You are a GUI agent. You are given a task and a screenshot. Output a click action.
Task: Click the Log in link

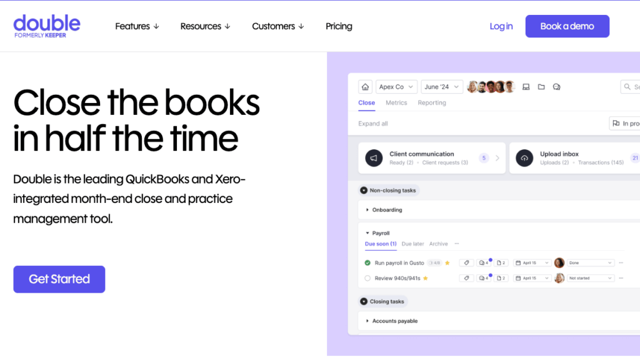[501, 26]
